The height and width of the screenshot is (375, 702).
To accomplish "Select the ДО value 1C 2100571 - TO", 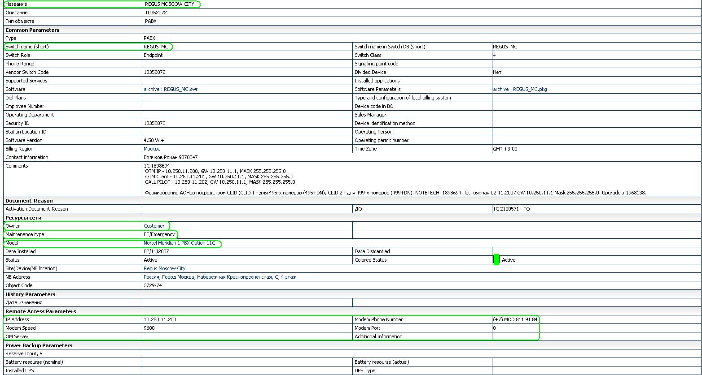I will (511, 209).
